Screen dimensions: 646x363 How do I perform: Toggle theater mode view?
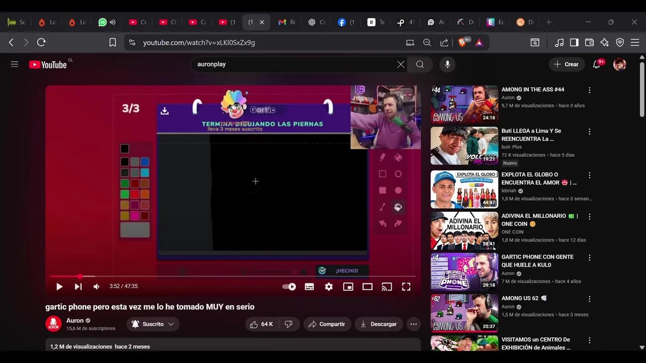pyautogui.click(x=367, y=286)
